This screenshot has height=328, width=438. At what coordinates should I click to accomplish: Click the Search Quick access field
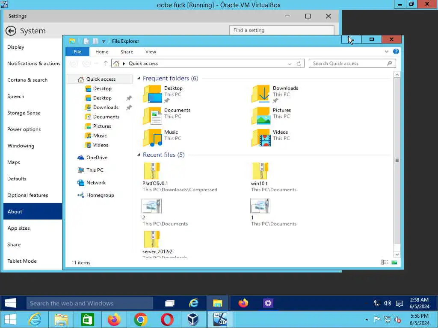click(352, 63)
